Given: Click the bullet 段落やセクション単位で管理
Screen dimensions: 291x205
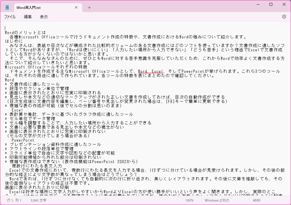Looking at the screenshot, I should [x=37, y=88].
